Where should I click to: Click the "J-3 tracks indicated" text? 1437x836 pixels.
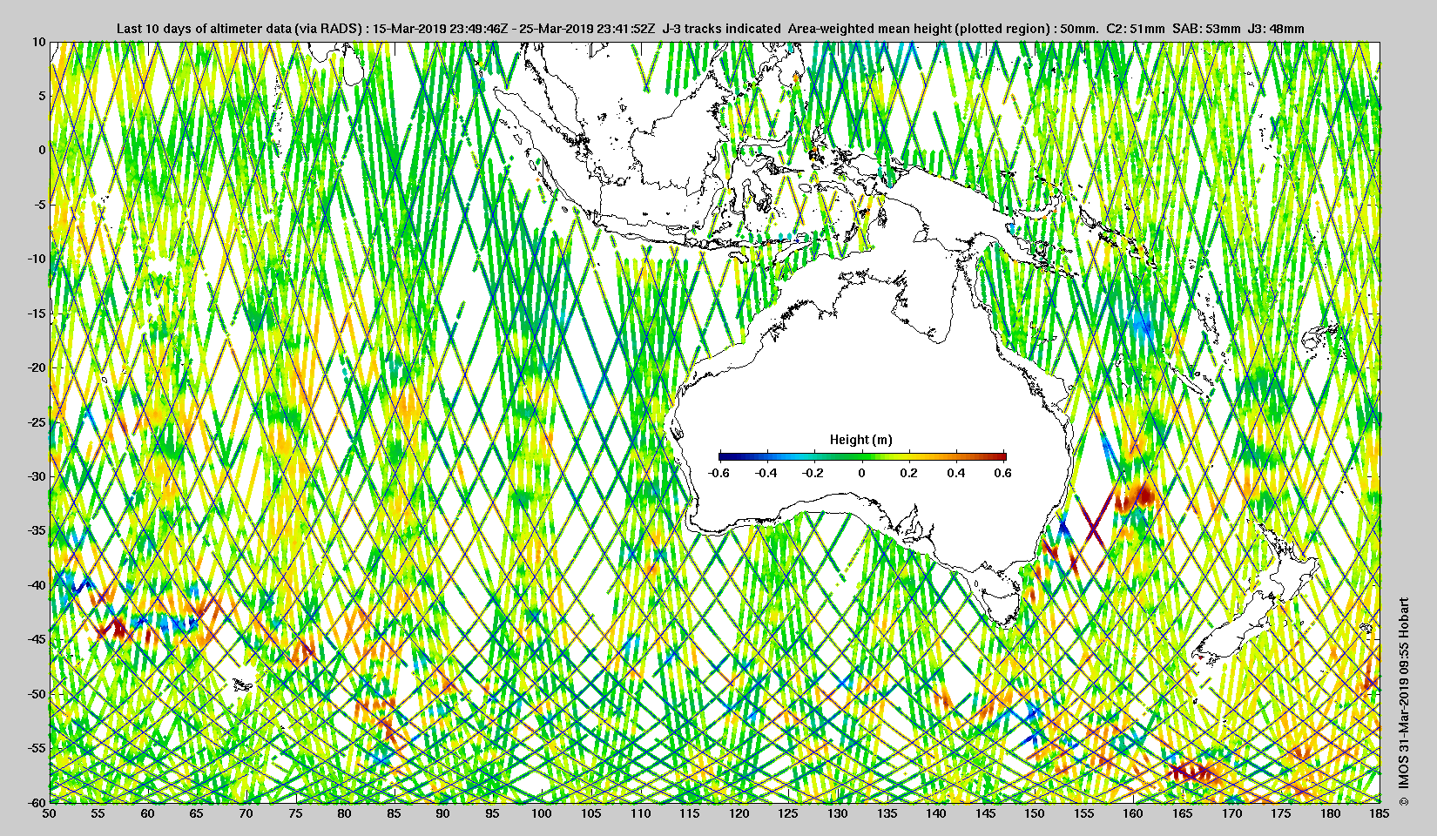point(721,29)
